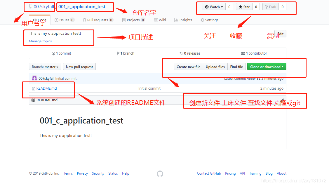Click the 007skyfall avatar in commit row
This screenshot has width=329, height=186.
pyautogui.click(x=34, y=78)
